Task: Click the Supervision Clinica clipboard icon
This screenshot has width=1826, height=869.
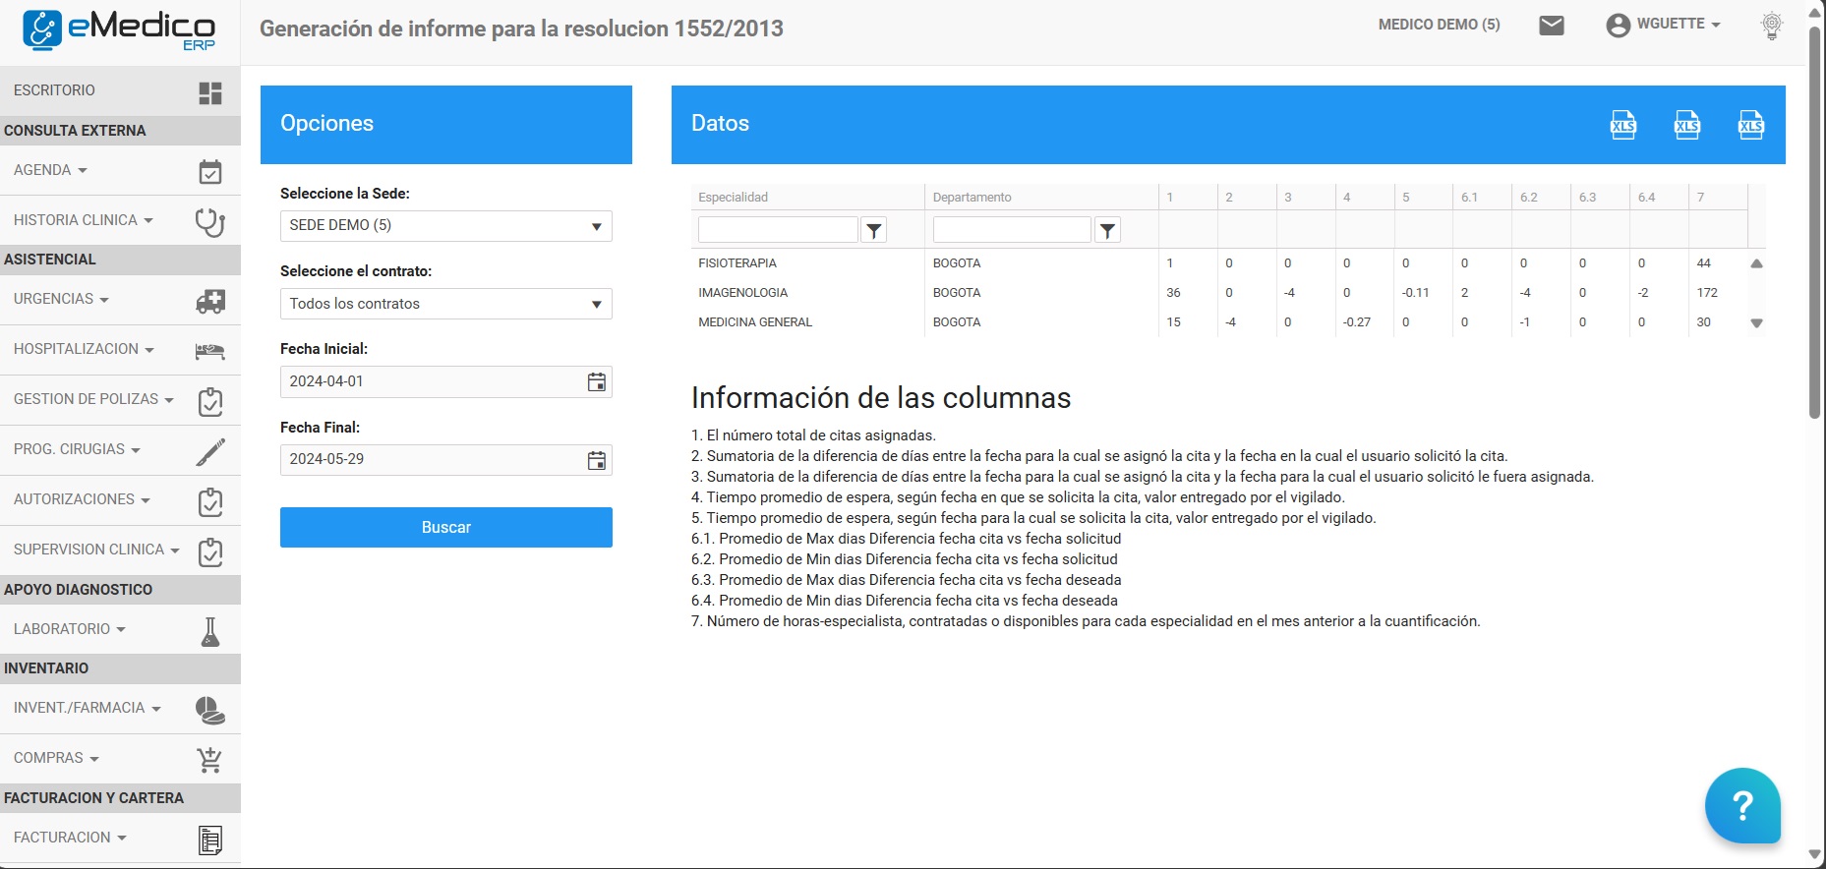Action: (210, 551)
